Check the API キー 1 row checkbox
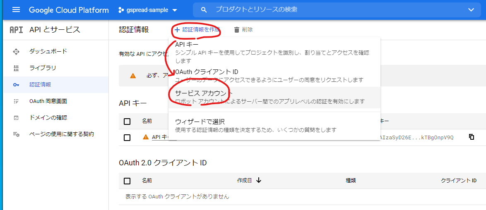 pos(127,137)
